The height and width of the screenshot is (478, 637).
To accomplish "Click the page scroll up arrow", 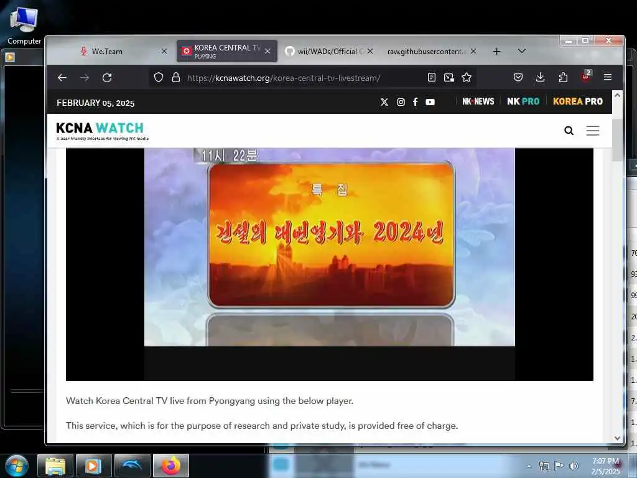I will coord(618,95).
